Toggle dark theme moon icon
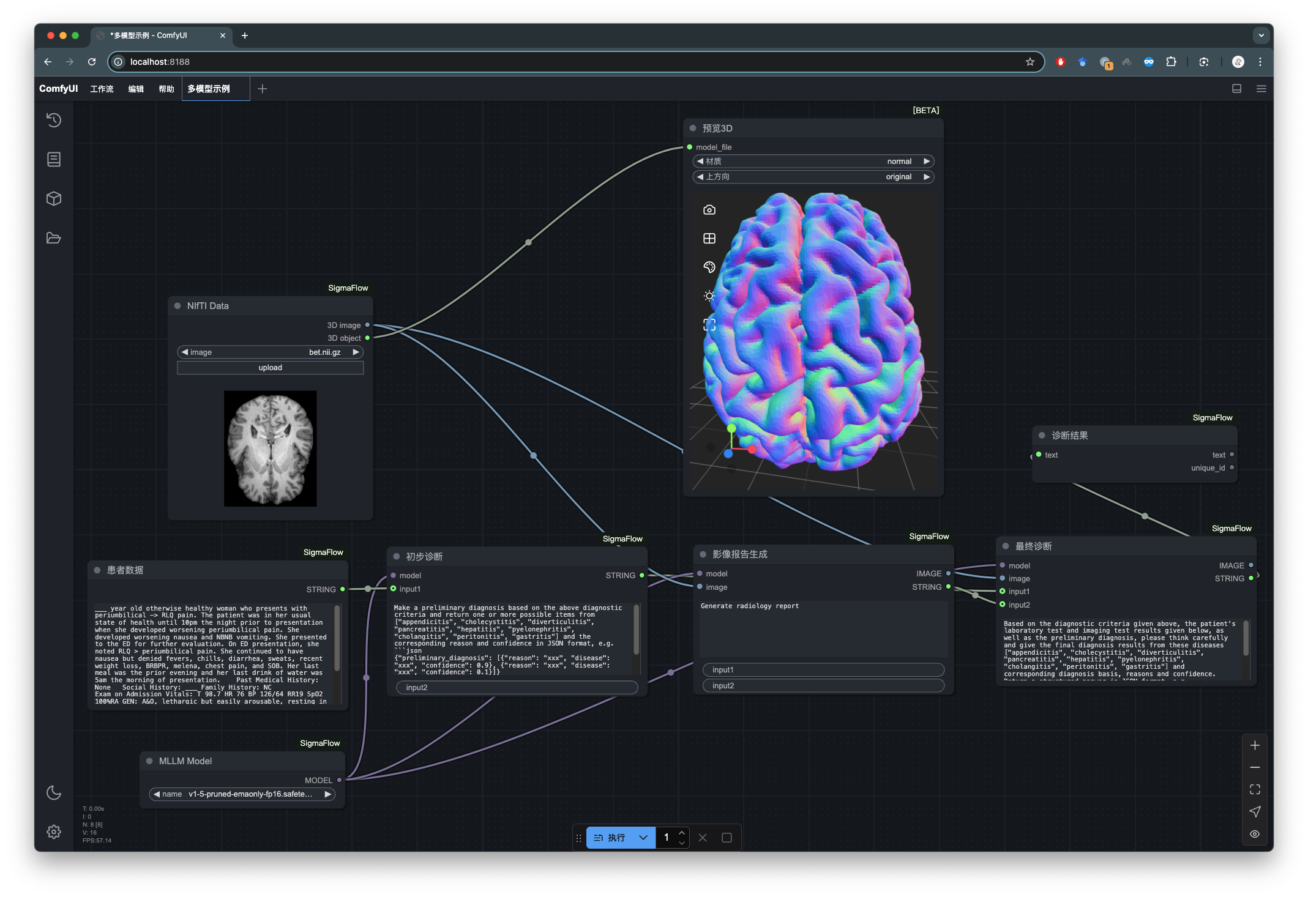Screen dimensions: 1308x897 [54, 792]
